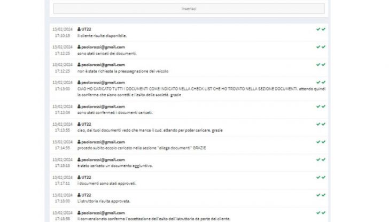Click double checkmark on 17:18:58 message
The height and width of the screenshot is (222, 389).
321,212
